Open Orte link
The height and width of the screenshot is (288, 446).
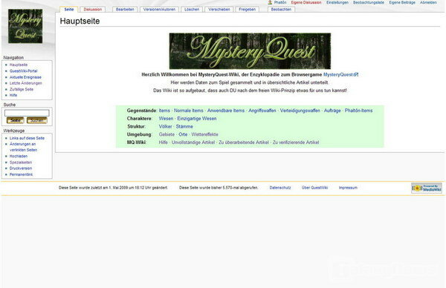[x=183, y=134]
